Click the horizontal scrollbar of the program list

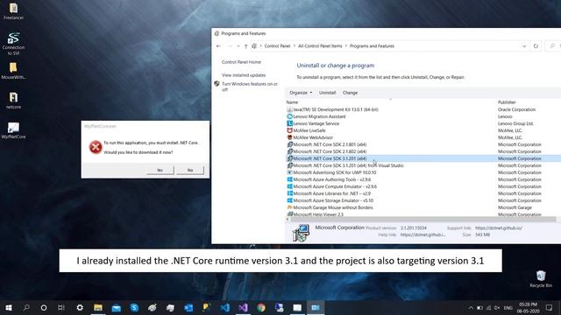[423, 220]
